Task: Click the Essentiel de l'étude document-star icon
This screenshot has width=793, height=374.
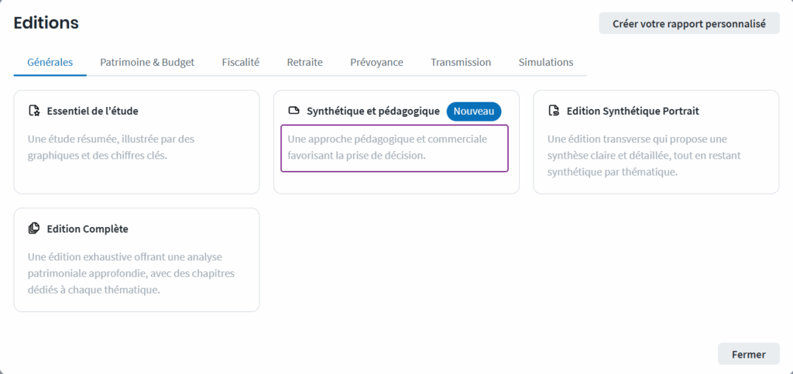Action: (x=34, y=112)
